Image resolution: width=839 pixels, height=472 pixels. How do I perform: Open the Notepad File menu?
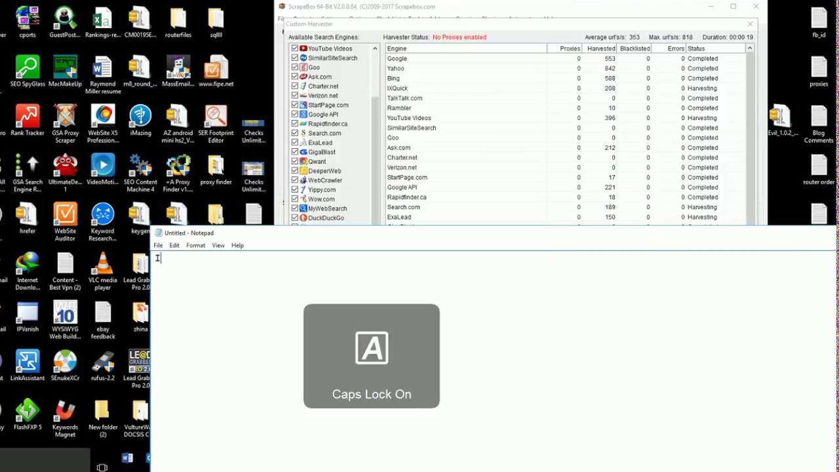click(x=158, y=245)
